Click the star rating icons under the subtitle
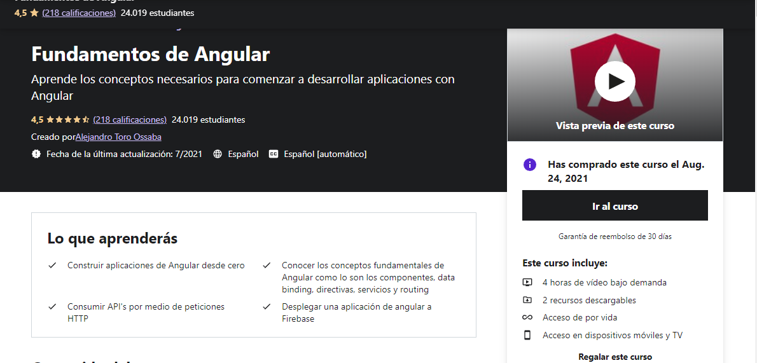The image size is (757, 363). (x=67, y=120)
